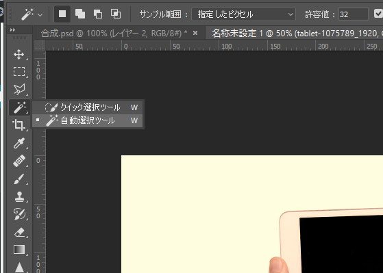The width and height of the screenshot is (383, 273).
Task: Select the Eyedropper tool
Action: click(18, 143)
